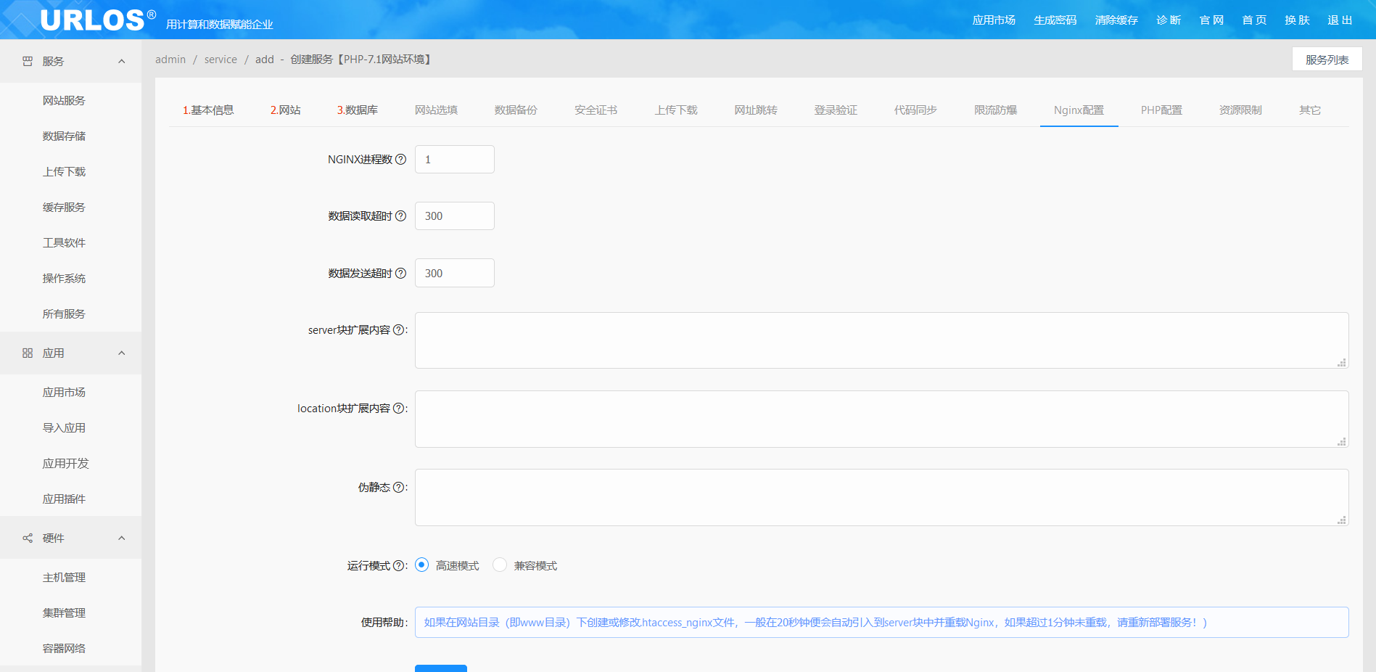Click help icon for server块扩展内容
The width and height of the screenshot is (1376, 672).
click(398, 330)
